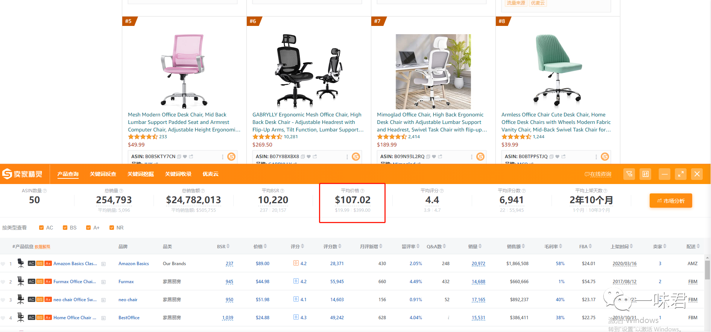
Task: Favorite ASIN B07Y8BXBX8 with the heart icon
Action: (309, 157)
